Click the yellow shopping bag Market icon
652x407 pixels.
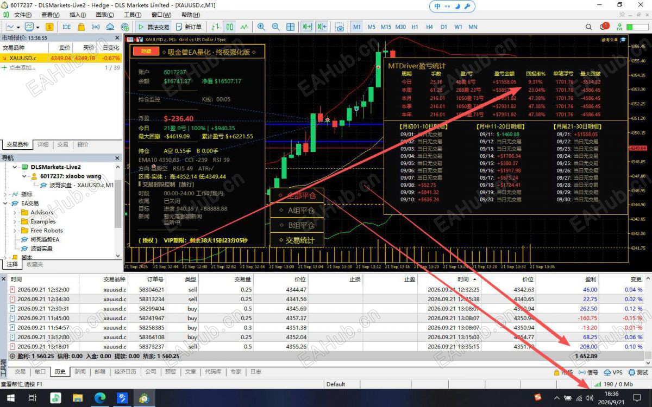81,27
